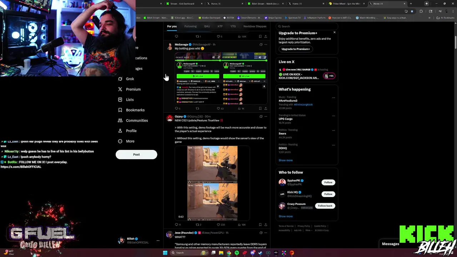Follow back Crazy Possum
Screen dimensions: 457x257
325,206
